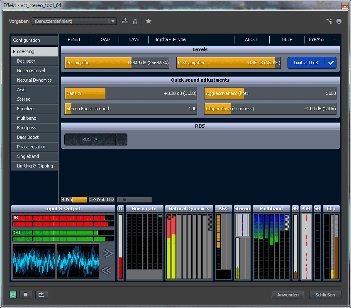This screenshot has height=308, width=351.
Task: Open the ABOUT page
Action: [x=252, y=39]
